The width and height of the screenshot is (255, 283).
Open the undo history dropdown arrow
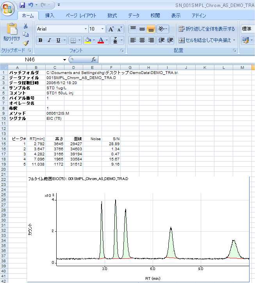point(36,5)
